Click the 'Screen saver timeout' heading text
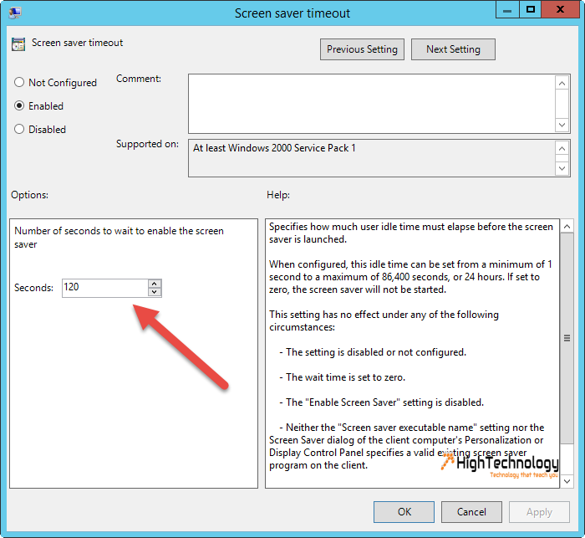Viewport: 585px width, 538px height. point(77,43)
